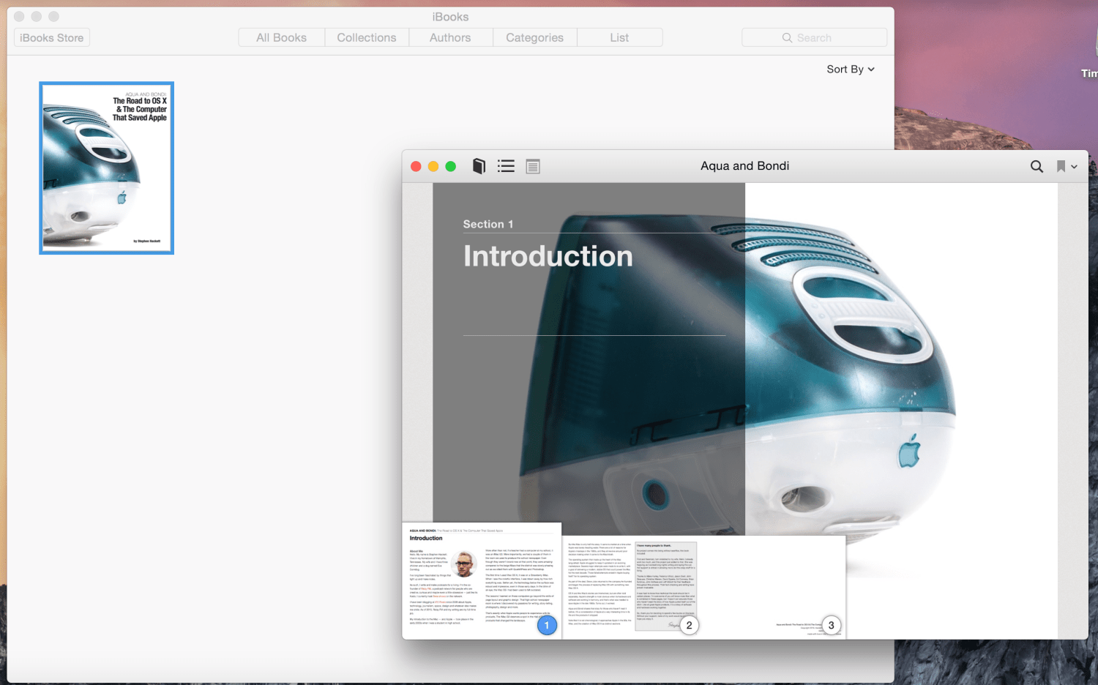Viewport: 1098px width, 685px height.
Task: Minimize the Aqua and Bondi reader window
Action: (433, 166)
